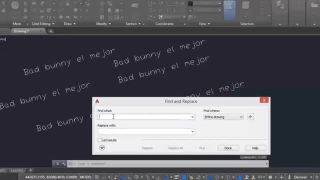Click the blue annotation visibility icon
320x180 pixels.
point(240,177)
